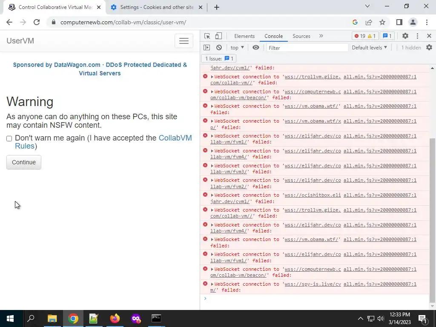Click the 1 hidden messages label
Viewport: 436px width, 327px height.
[411, 48]
